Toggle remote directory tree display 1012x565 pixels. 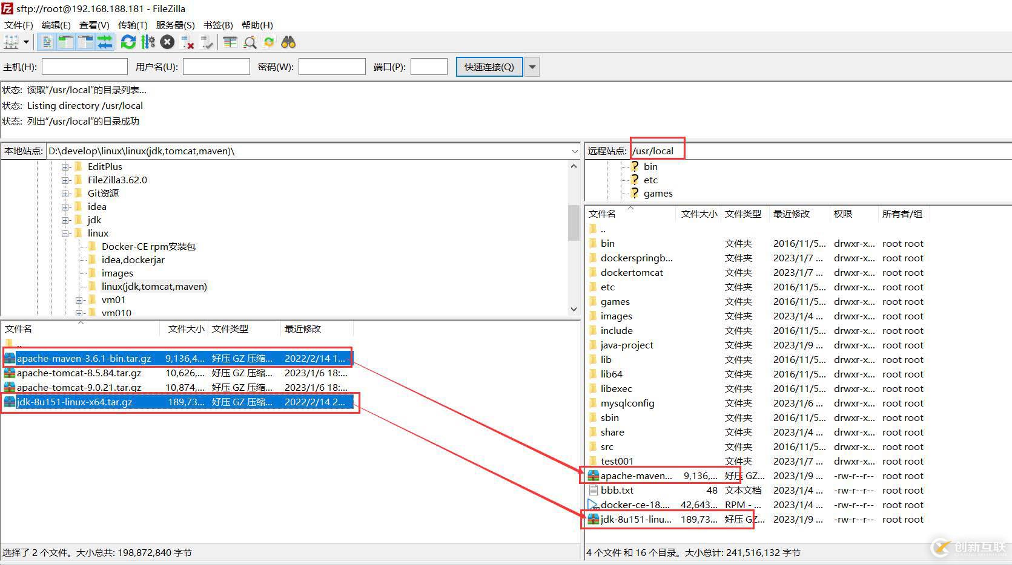(x=85, y=42)
